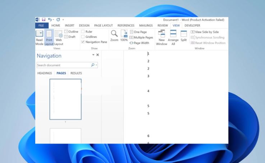Screen dimensions: 265x163
Task: Switch to the DESIGN tab
Action: [x=84, y=25]
